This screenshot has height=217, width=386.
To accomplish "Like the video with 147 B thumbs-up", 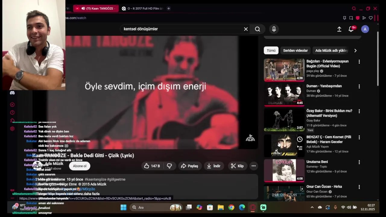I will [x=152, y=166].
